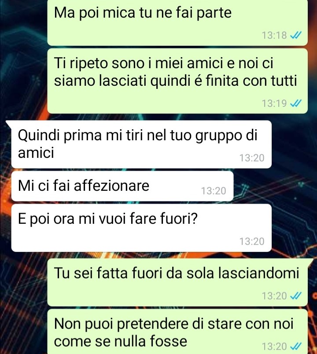Select the 'Ti ripeto sono i miei amici' message
Image resolution: width=317 pixels, height=354 pixels.
(177, 81)
